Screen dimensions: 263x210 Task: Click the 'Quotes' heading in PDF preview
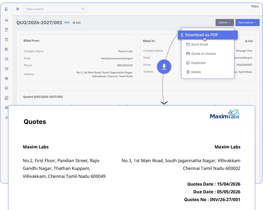coord(35,122)
